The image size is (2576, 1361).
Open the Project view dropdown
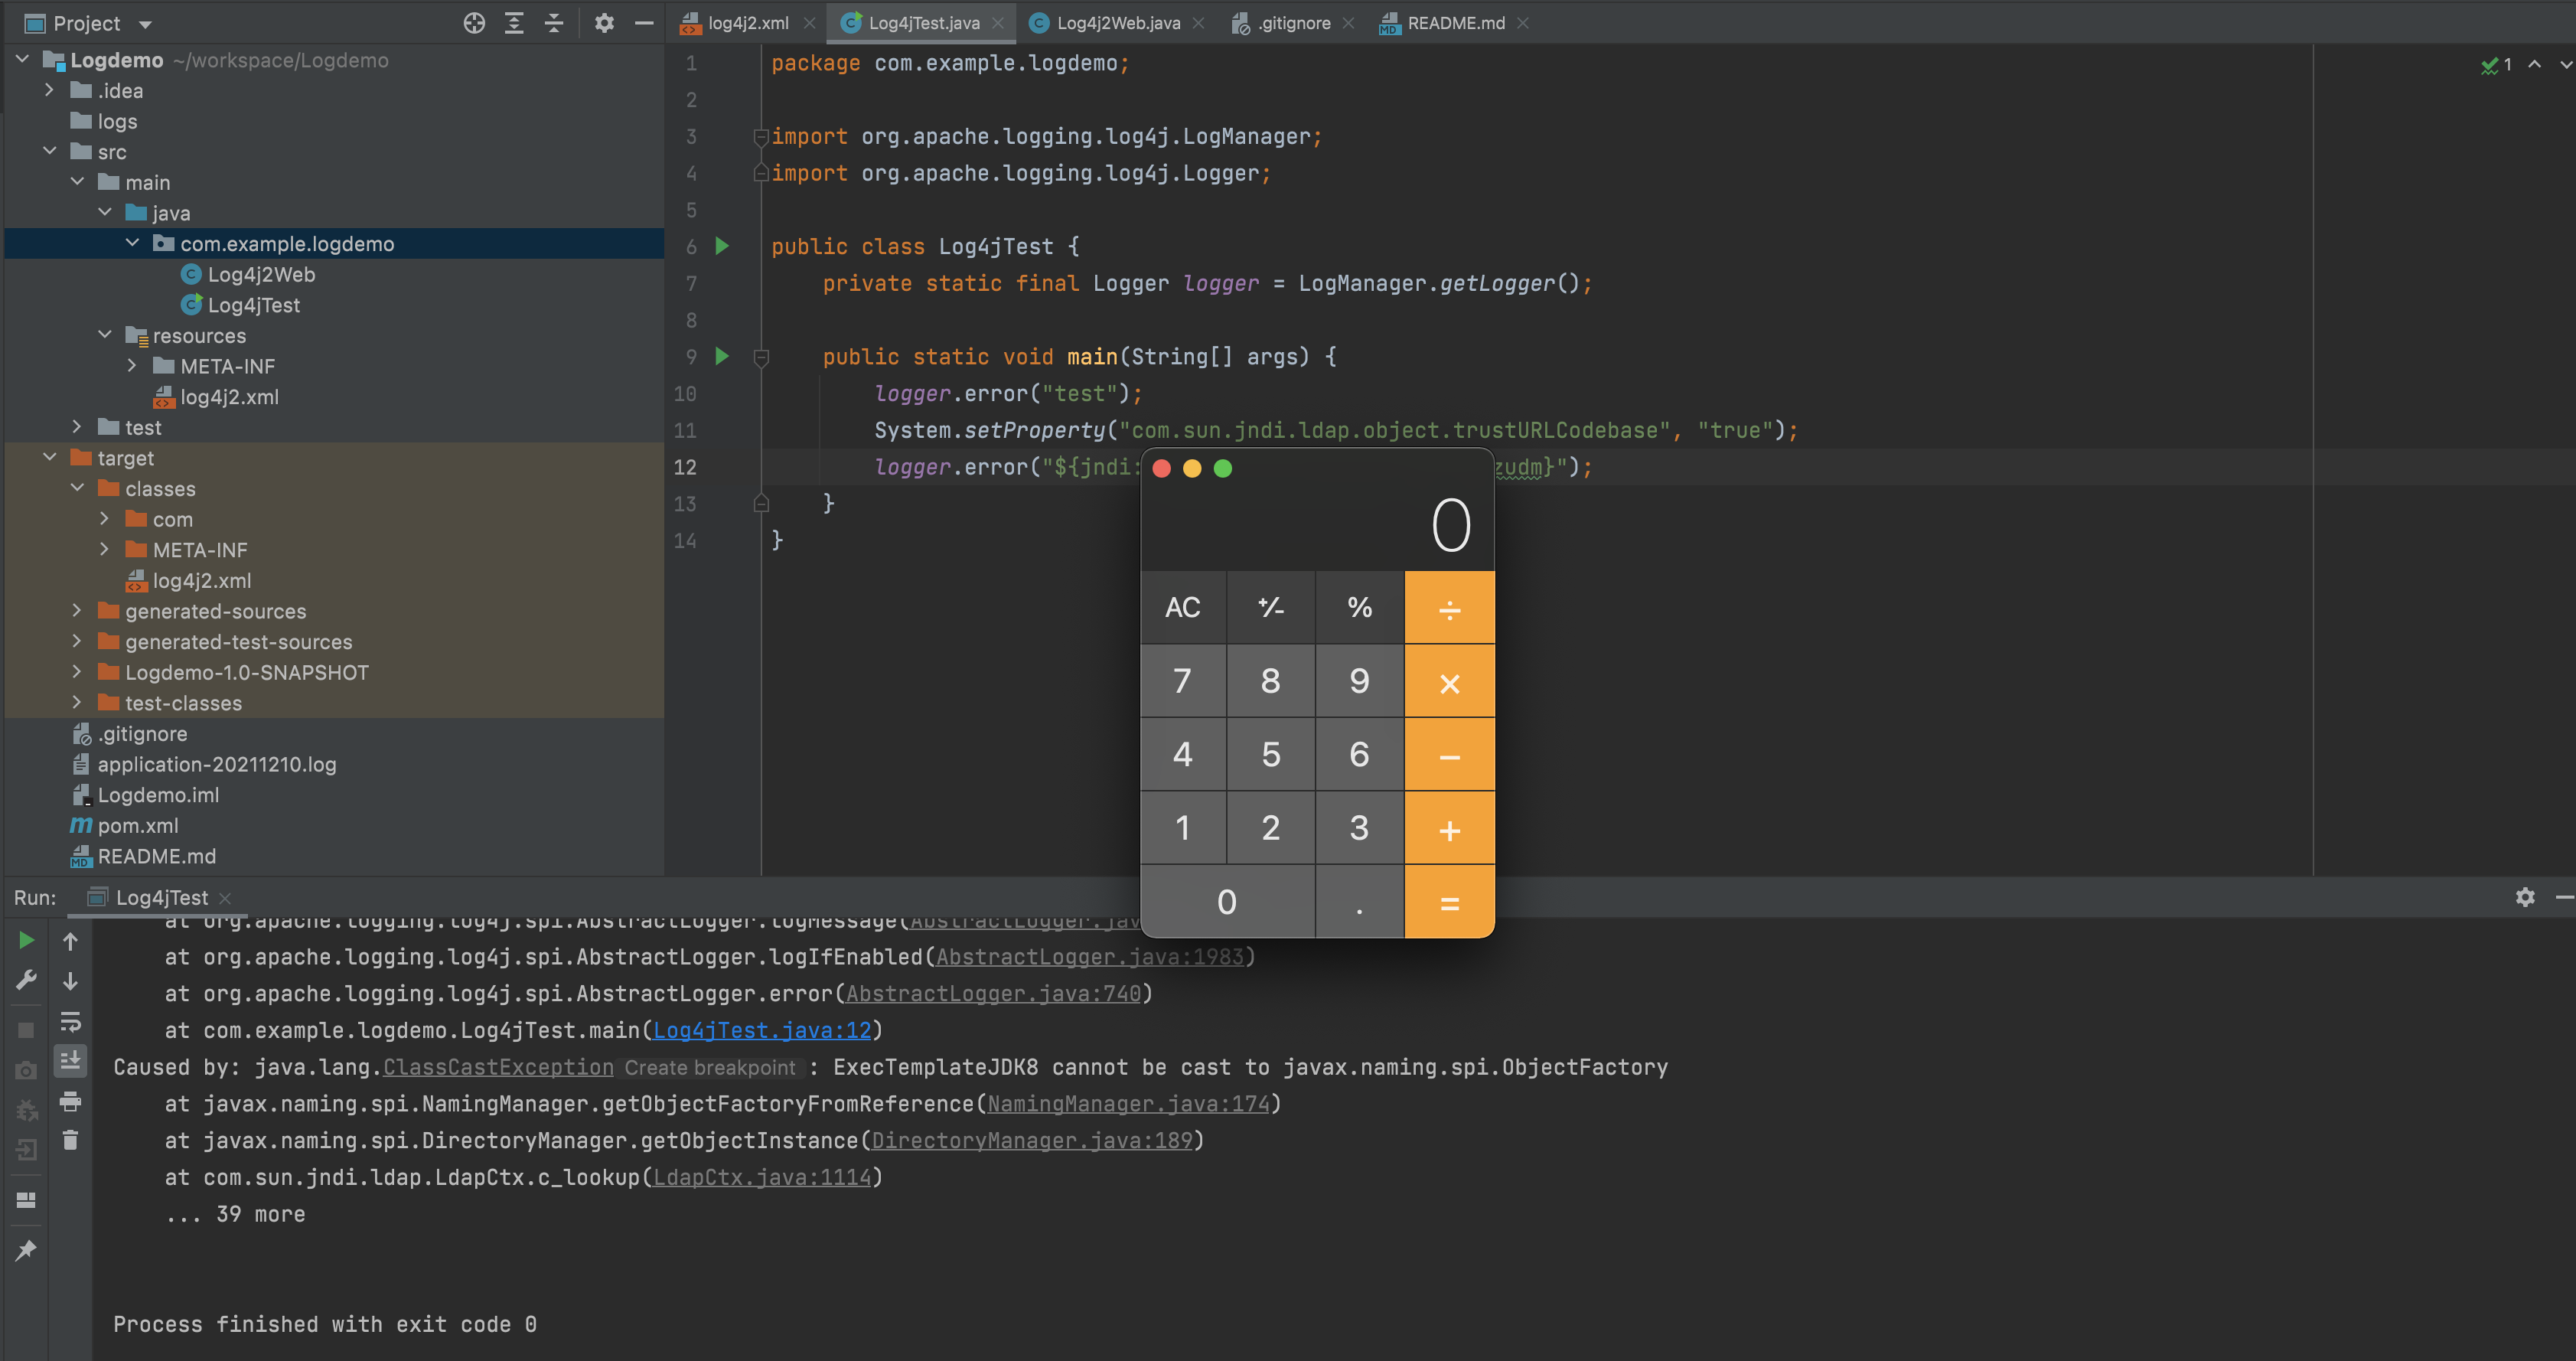point(146,24)
